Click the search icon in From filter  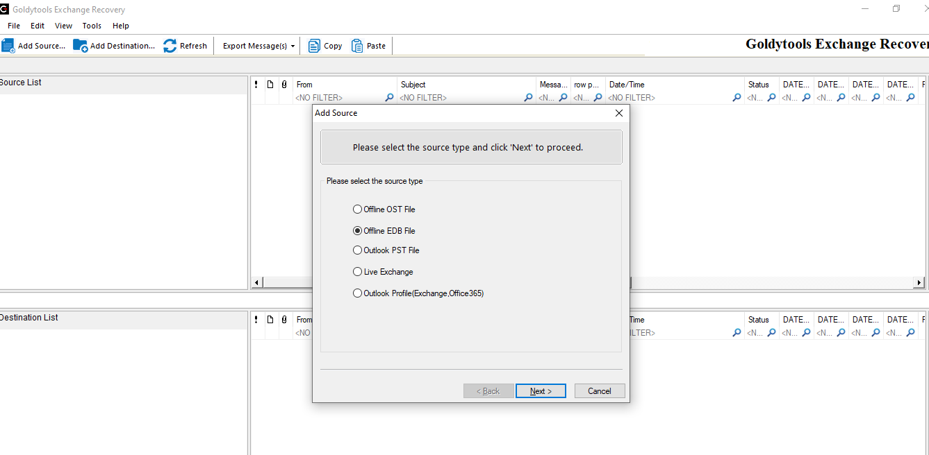click(x=389, y=98)
